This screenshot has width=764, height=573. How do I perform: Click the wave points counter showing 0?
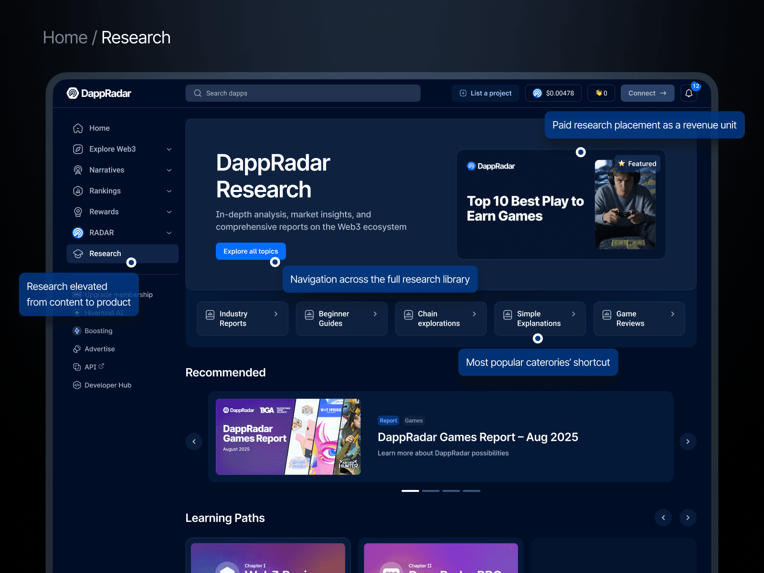(x=601, y=93)
